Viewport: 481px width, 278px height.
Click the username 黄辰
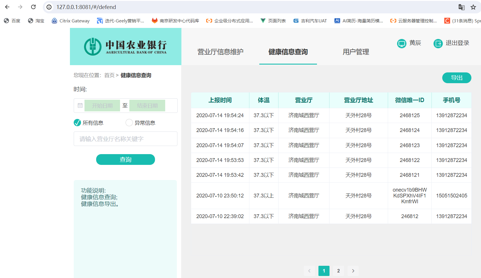[x=415, y=43]
